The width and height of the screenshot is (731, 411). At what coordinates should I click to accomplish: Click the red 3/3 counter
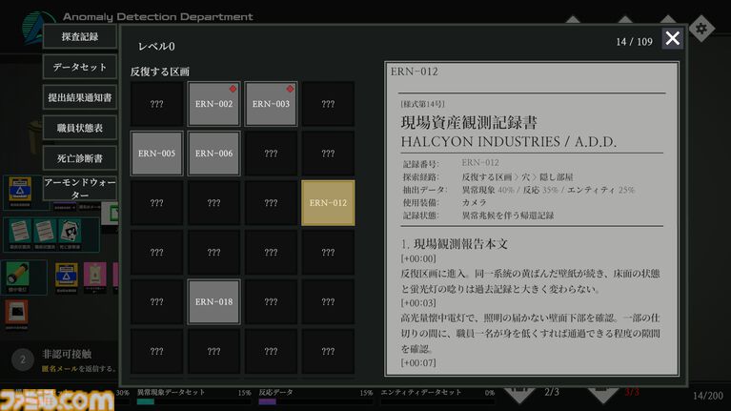pos(632,392)
